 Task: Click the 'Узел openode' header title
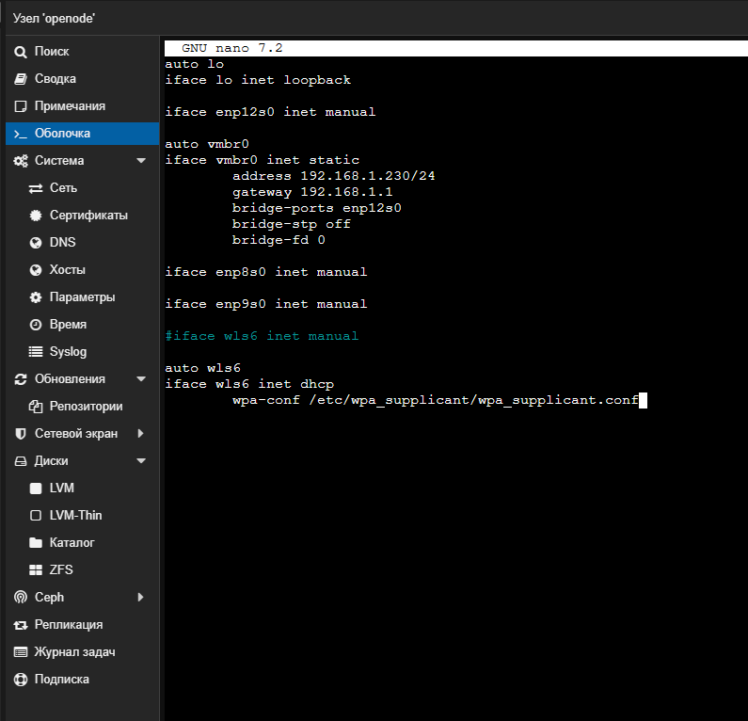click(x=54, y=19)
